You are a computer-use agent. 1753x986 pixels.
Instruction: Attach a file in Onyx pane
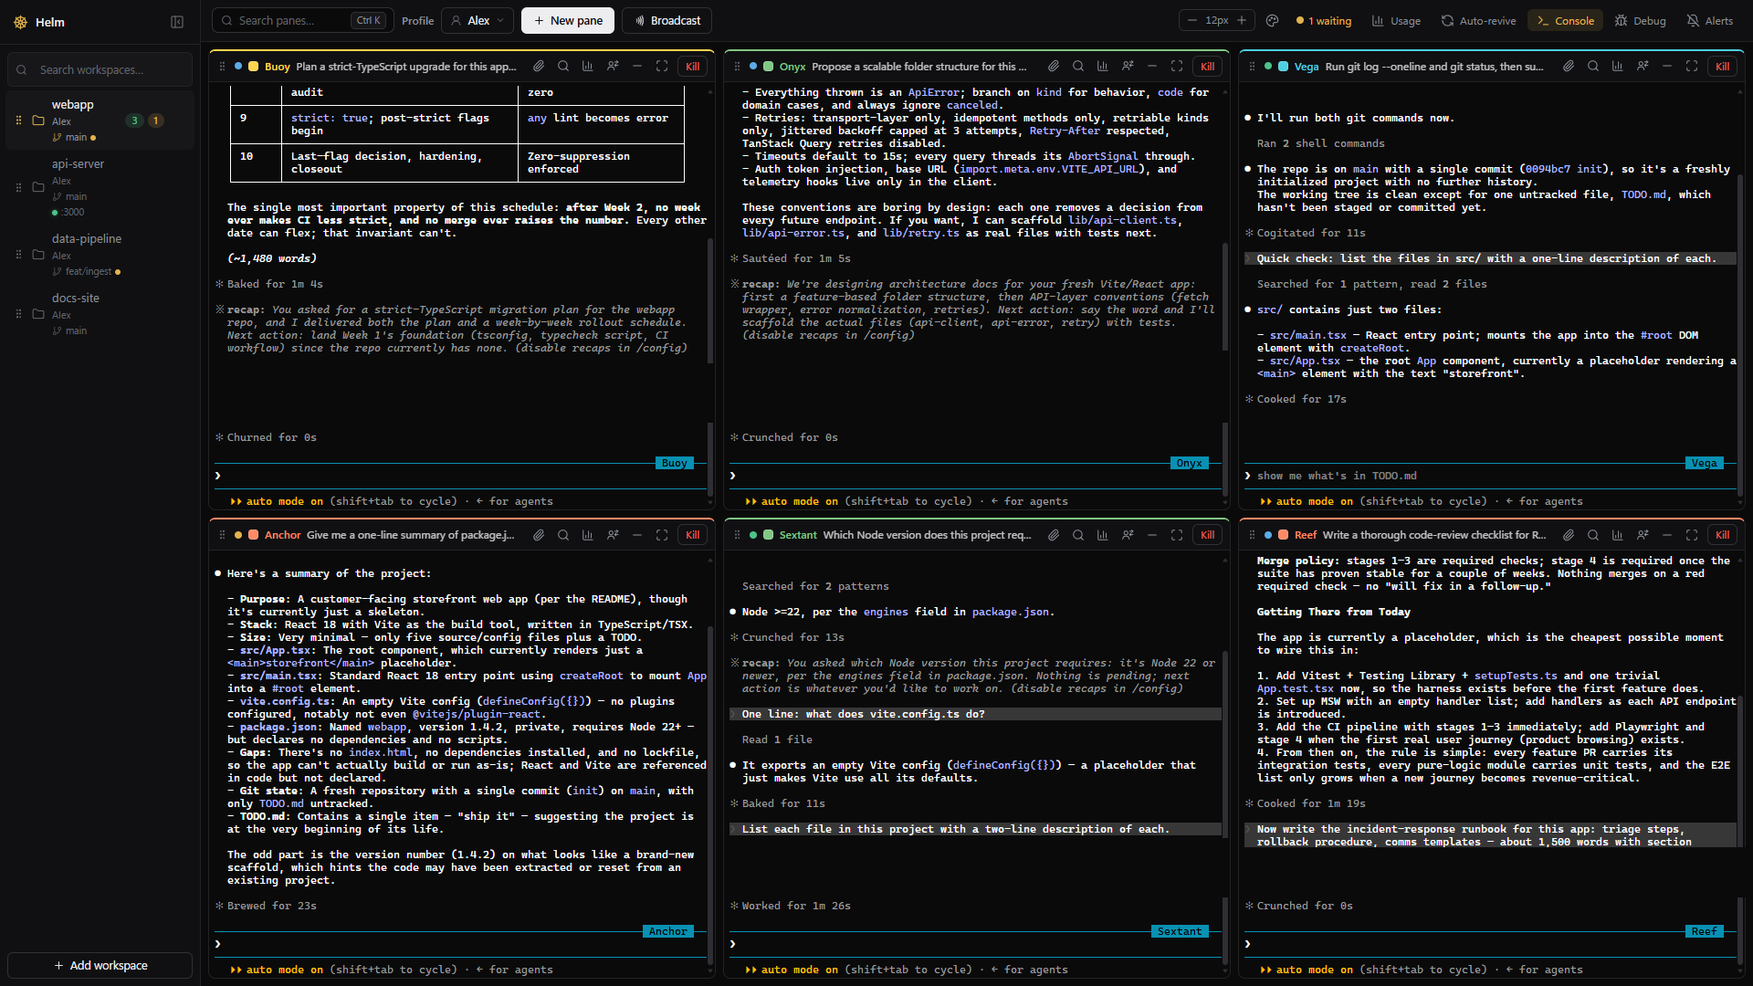(x=1054, y=66)
